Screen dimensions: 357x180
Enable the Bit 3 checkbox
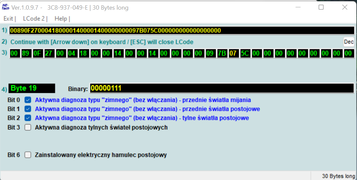point(28,127)
